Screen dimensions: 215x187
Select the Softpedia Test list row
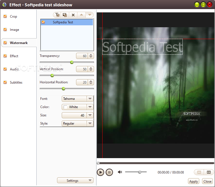tap(67, 22)
